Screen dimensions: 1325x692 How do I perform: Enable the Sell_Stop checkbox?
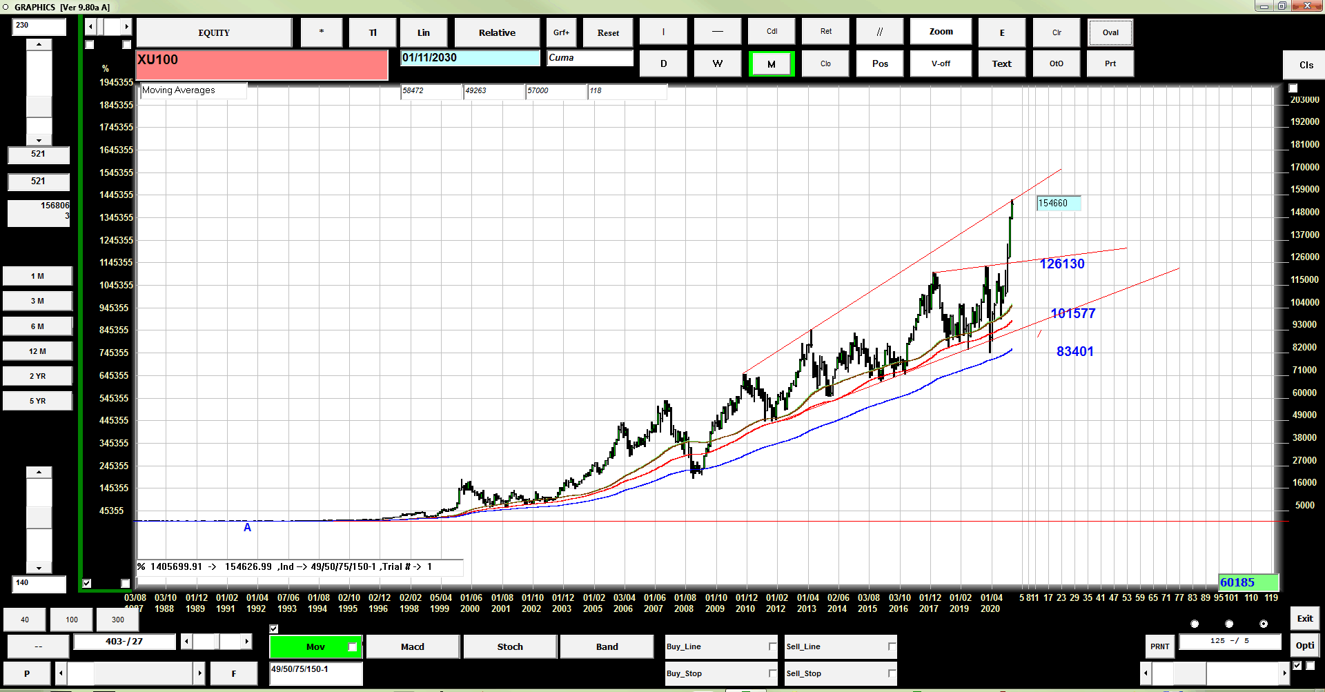click(892, 673)
